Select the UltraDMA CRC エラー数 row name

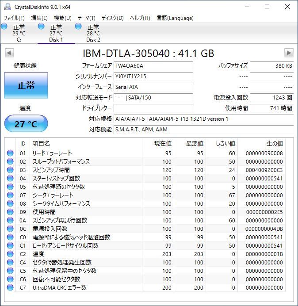tap(60, 287)
